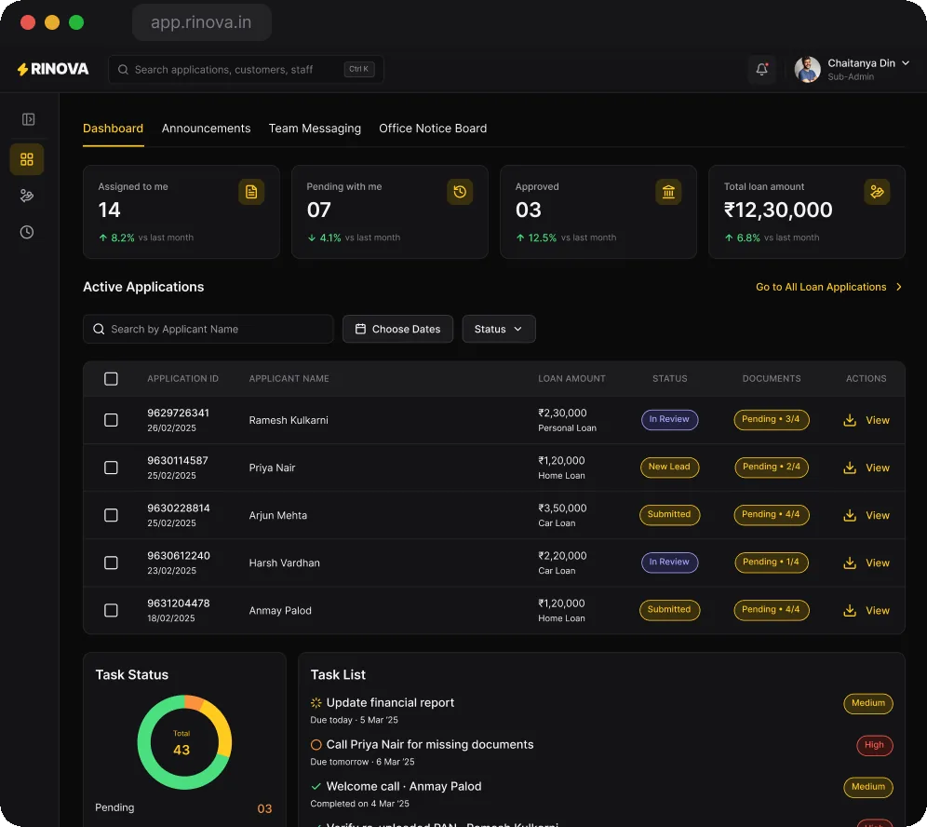Check the Ramesh Kulkarni row checkbox

111,420
